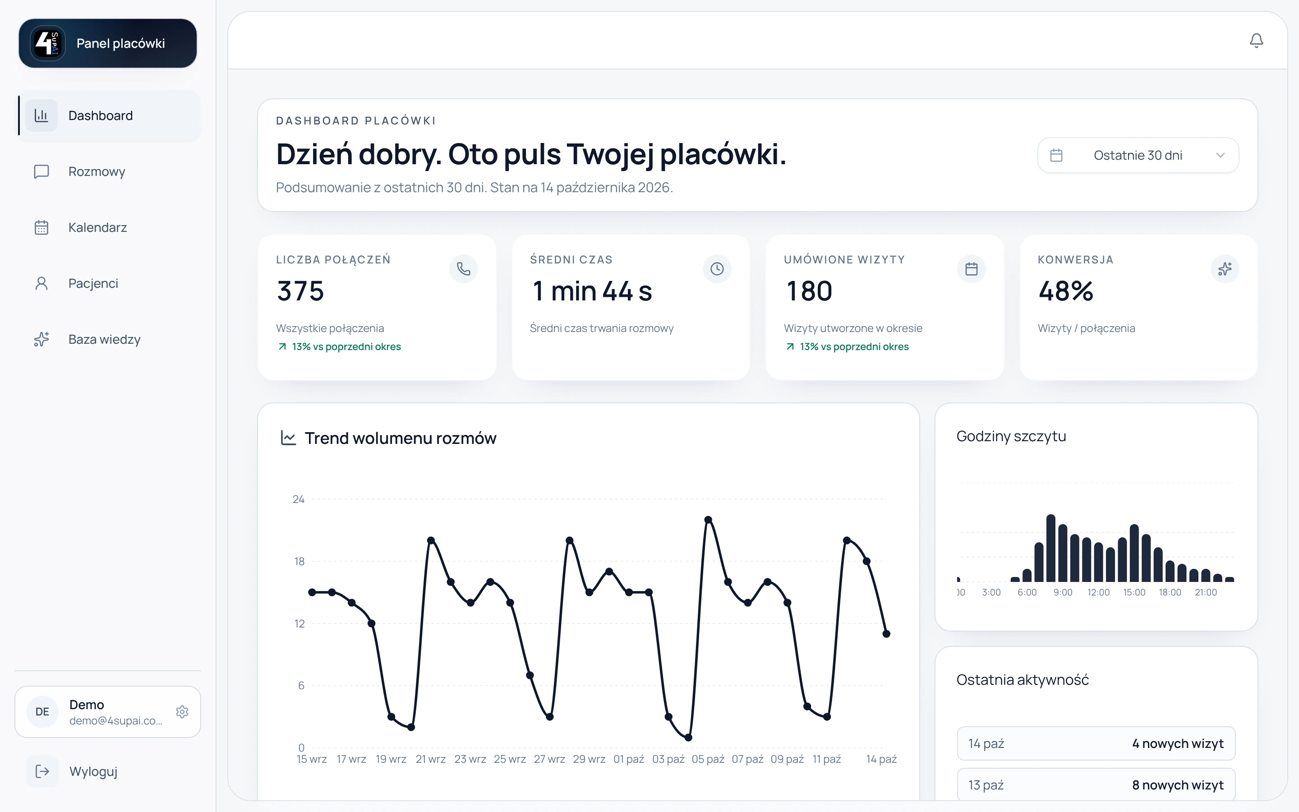Image resolution: width=1299 pixels, height=812 pixels.
Task: Click the 21 wrz axis label
Action: coord(430,759)
